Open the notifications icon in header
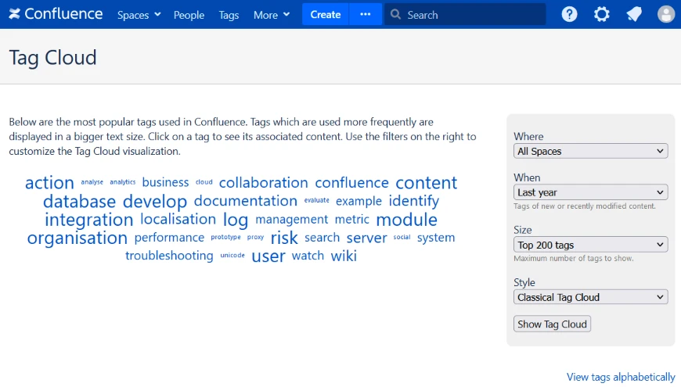The image size is (681, 387). [634, 14]
